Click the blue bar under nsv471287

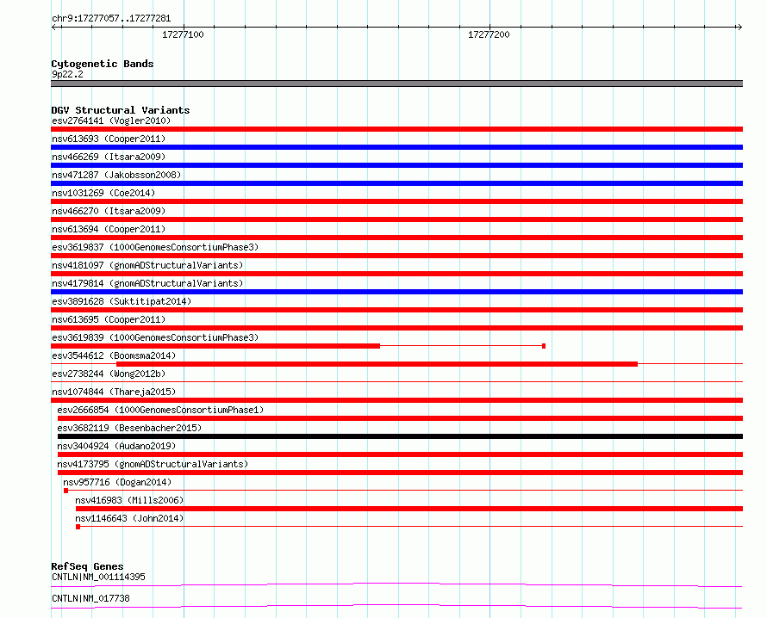396,183
